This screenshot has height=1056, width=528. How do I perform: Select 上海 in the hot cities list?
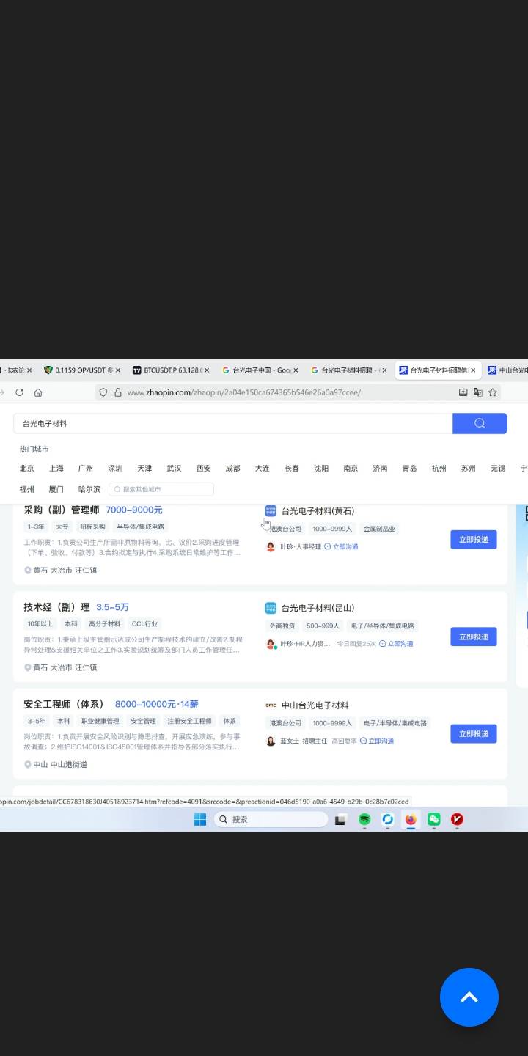click(56, 468)
